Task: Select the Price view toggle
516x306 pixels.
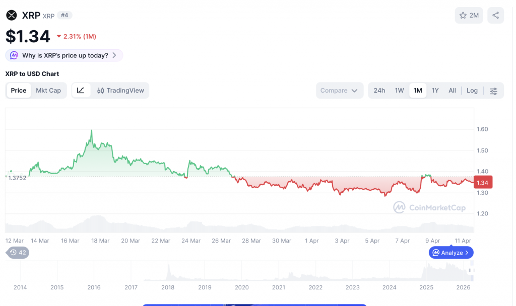Action: tap(19, 91)
